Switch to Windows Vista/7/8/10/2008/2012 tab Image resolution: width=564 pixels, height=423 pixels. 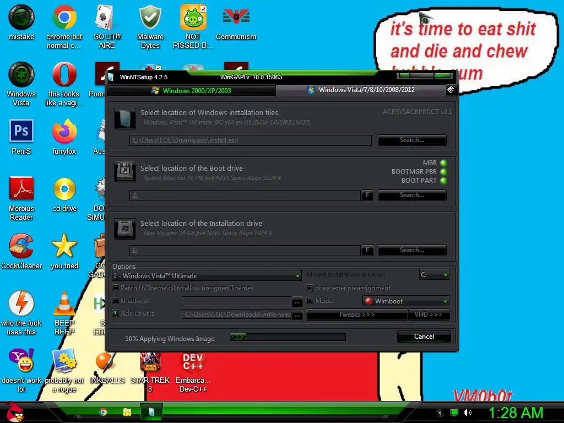(361, 90)
